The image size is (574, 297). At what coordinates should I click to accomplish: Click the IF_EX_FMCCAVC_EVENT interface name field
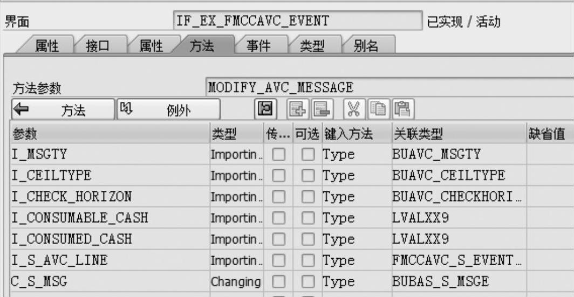(297, 21)
